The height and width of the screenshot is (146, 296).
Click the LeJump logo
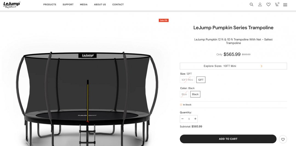tap(12, 5)
